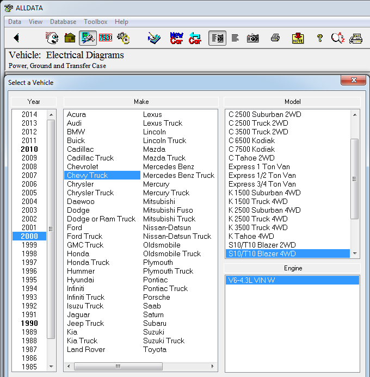Image resolution: width=370 pixels, height=377 pixels.
Task: Select year 1999
Action: click(x=29, y=245)
